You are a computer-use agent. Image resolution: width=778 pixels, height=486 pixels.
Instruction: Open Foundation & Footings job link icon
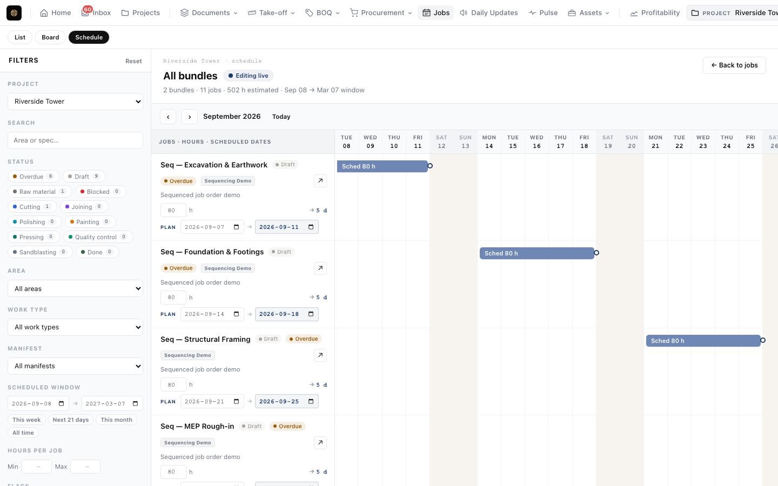click(x=320, y=268)
